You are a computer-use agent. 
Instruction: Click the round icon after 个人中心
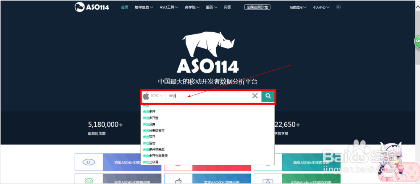coord(338,7)
